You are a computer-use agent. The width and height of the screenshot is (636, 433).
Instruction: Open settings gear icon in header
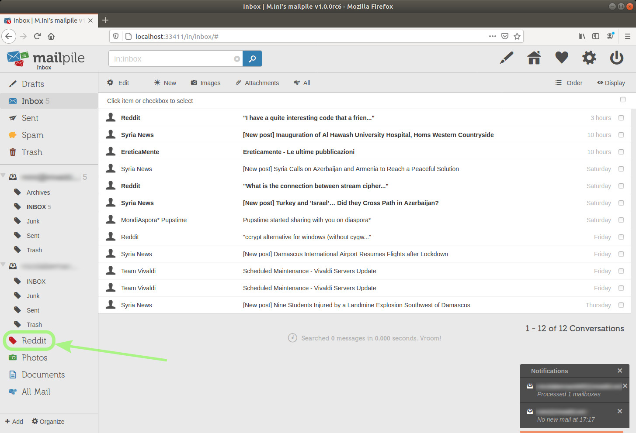pos(589,58)
